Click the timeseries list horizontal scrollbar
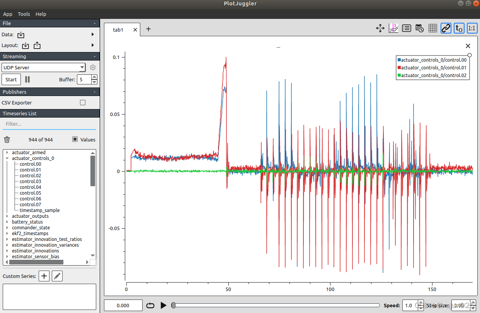Screen dimensions: 480x313 (x=36, y=262)
